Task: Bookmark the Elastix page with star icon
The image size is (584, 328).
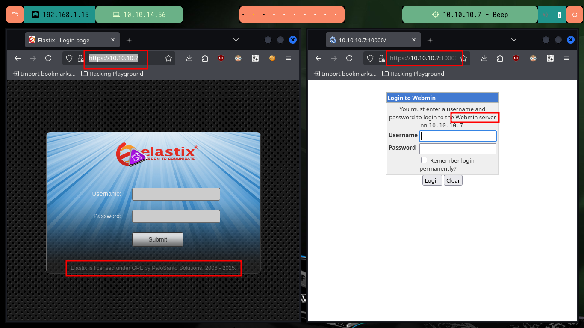Action: [168, 58]
